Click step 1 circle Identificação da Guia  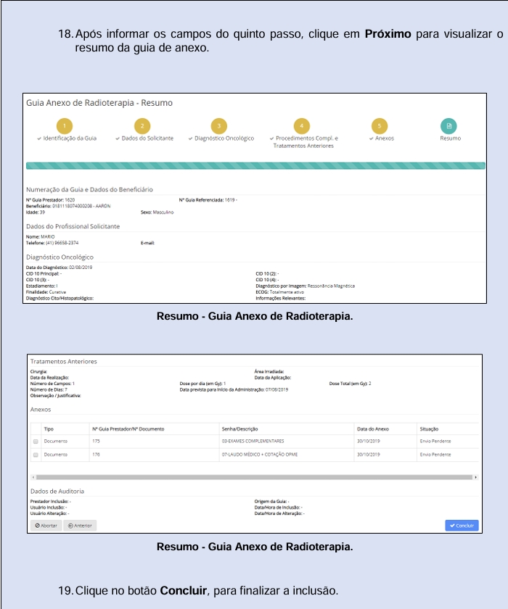(65, 126)
